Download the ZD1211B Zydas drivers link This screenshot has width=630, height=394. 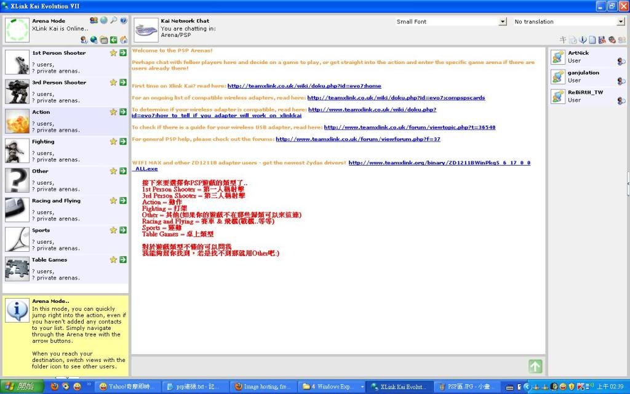point(439,163)
